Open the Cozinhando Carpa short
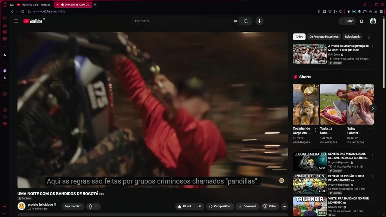386x217 pixels. click(306, 104)
